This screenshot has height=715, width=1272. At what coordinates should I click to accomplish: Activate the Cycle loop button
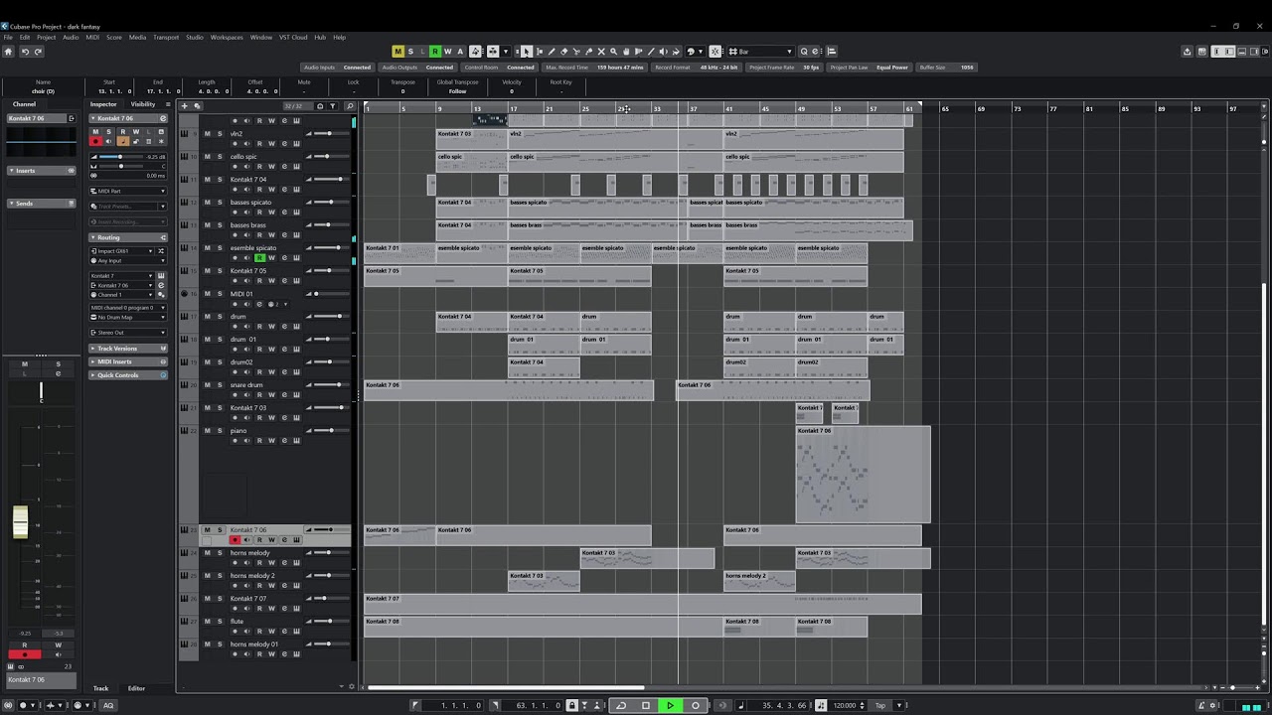pyautogui.click(x=621, y=705)
